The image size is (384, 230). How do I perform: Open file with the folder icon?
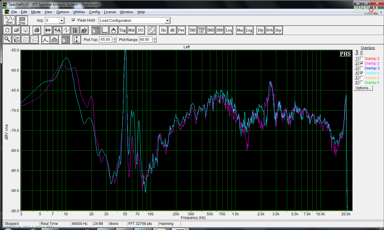pos(17,30)
